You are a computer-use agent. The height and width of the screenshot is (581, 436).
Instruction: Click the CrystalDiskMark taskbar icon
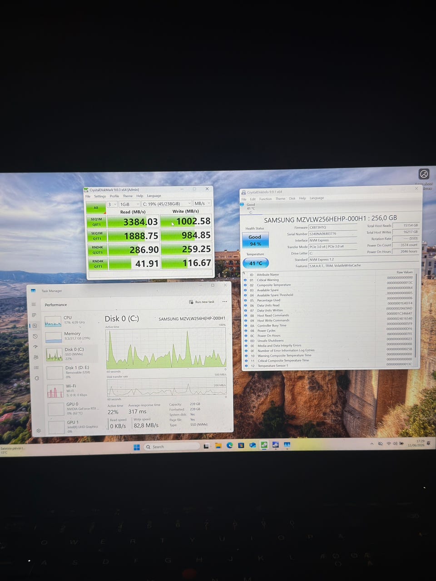[x=264, y=445]
